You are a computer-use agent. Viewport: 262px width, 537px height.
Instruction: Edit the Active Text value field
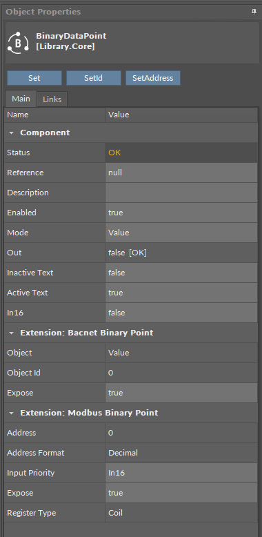click(x=181, y=293)
